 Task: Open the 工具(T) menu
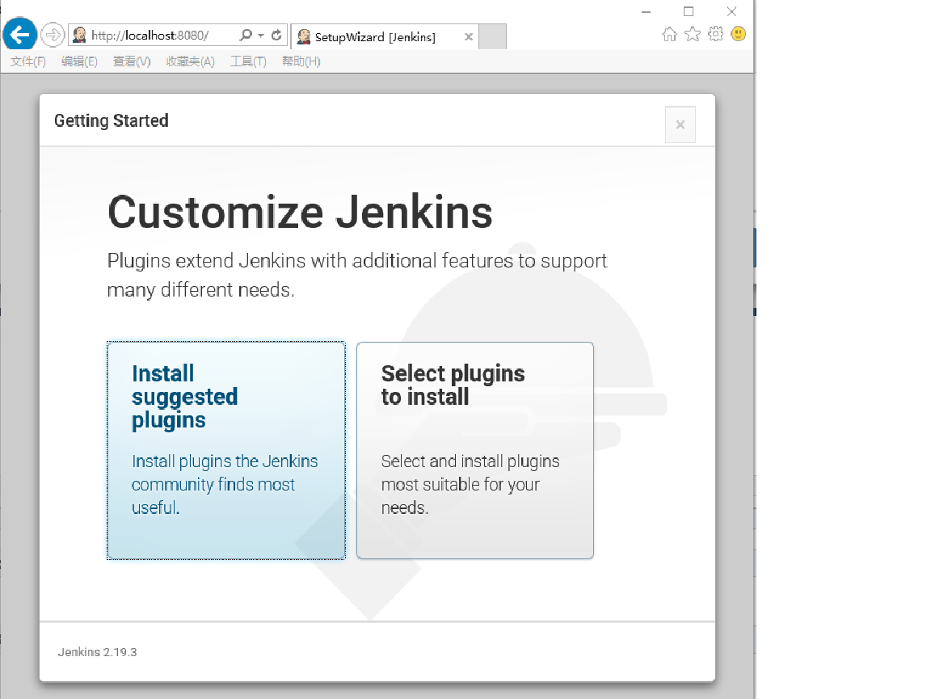(x=248, y=61)
